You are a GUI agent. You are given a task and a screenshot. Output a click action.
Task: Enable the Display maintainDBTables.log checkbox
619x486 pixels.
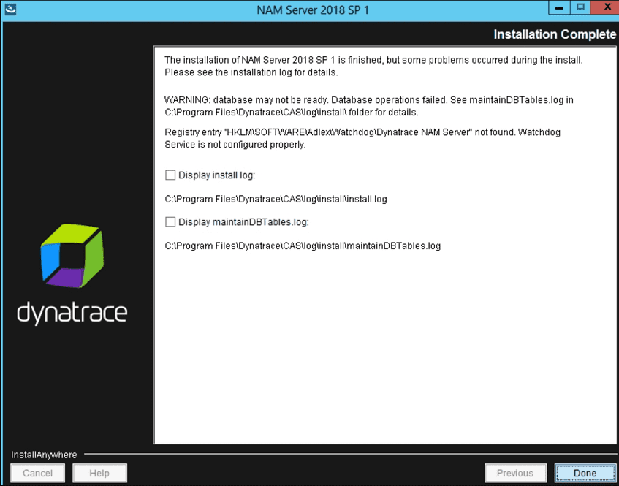point(170,222)
